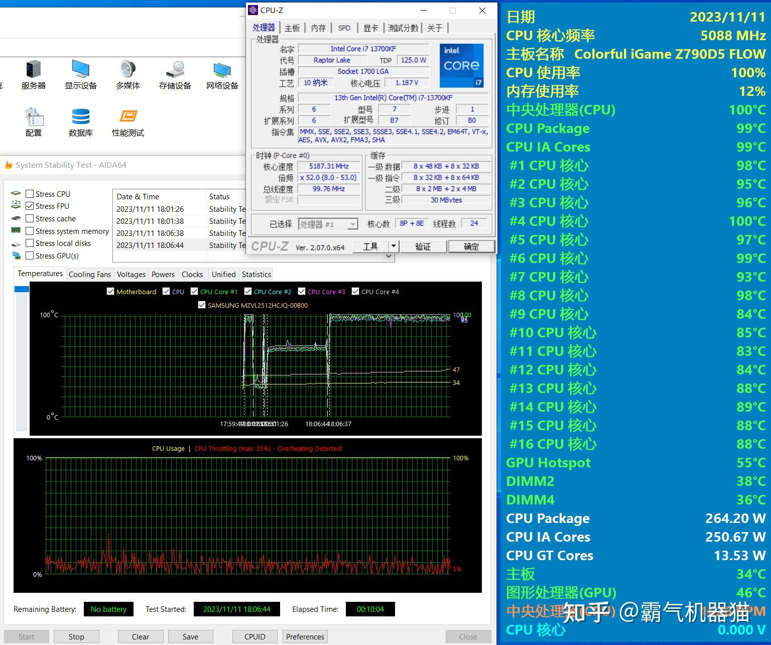This screenshot has height=645, width=771.
Task: Enable the Stress cache checkbox
Action: (30, 218)
